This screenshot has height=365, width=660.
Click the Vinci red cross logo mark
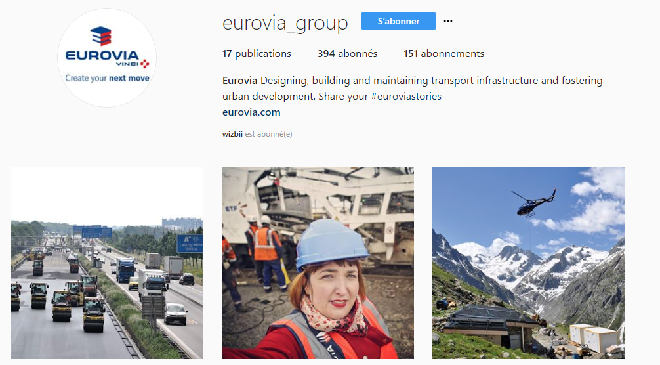[145, 64]
